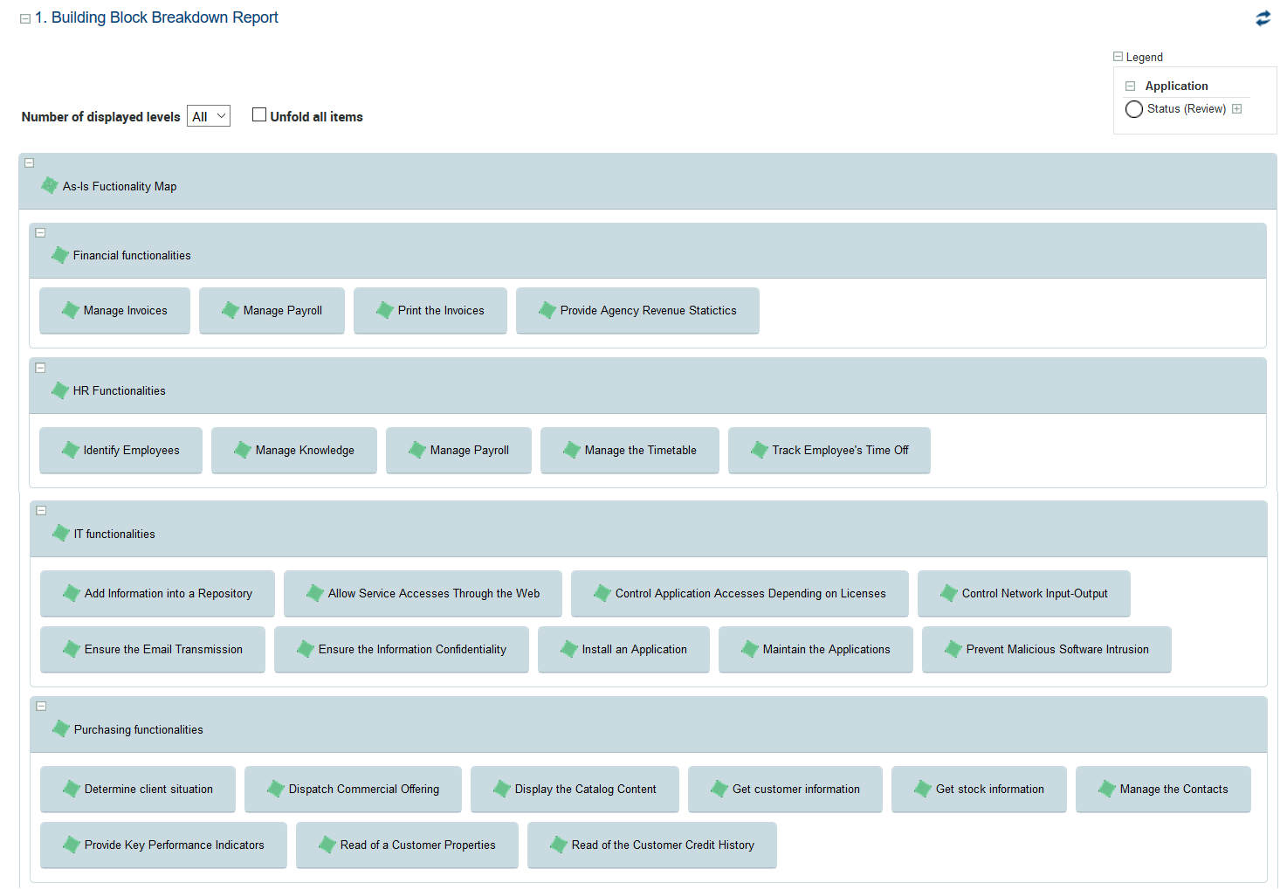The image size is (1287, 890).
Task: Click the Read of the Customer Credit History block
Action: 662,845
